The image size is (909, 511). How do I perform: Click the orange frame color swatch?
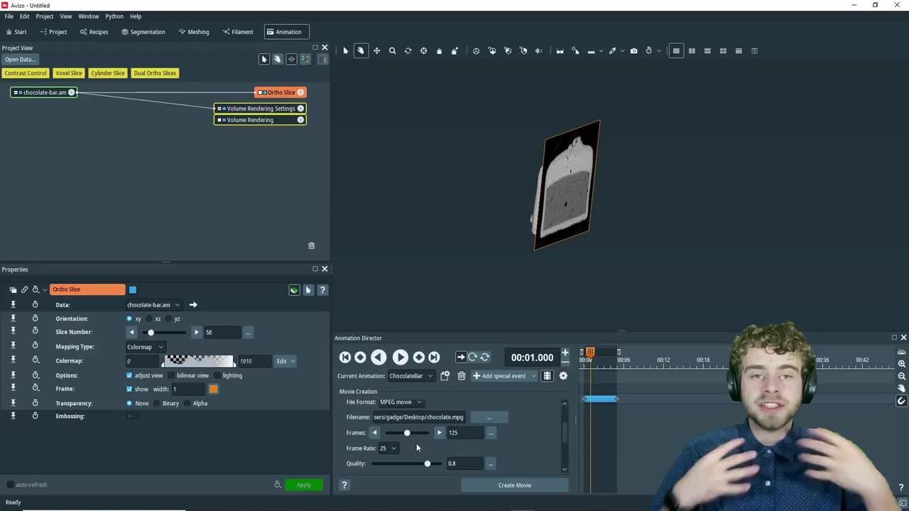coord(213,389)
